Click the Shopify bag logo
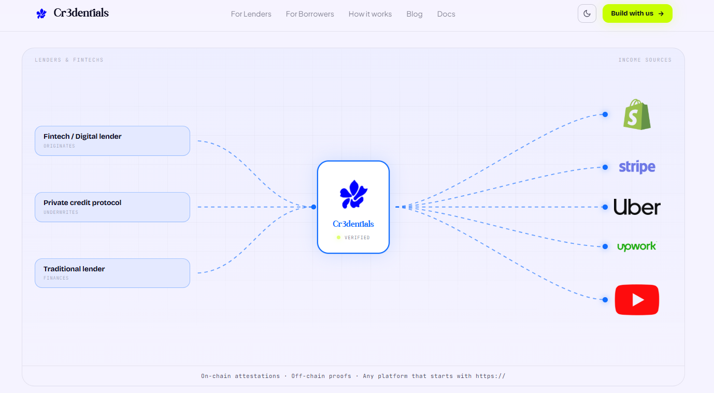The width and height of the screenshot is (714, 393). [x=637, y=114]
